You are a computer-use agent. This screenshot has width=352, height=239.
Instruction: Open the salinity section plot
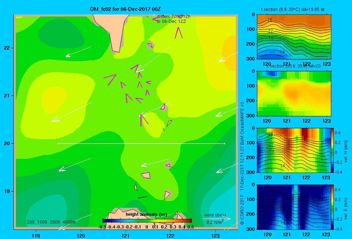coord(294,93)
